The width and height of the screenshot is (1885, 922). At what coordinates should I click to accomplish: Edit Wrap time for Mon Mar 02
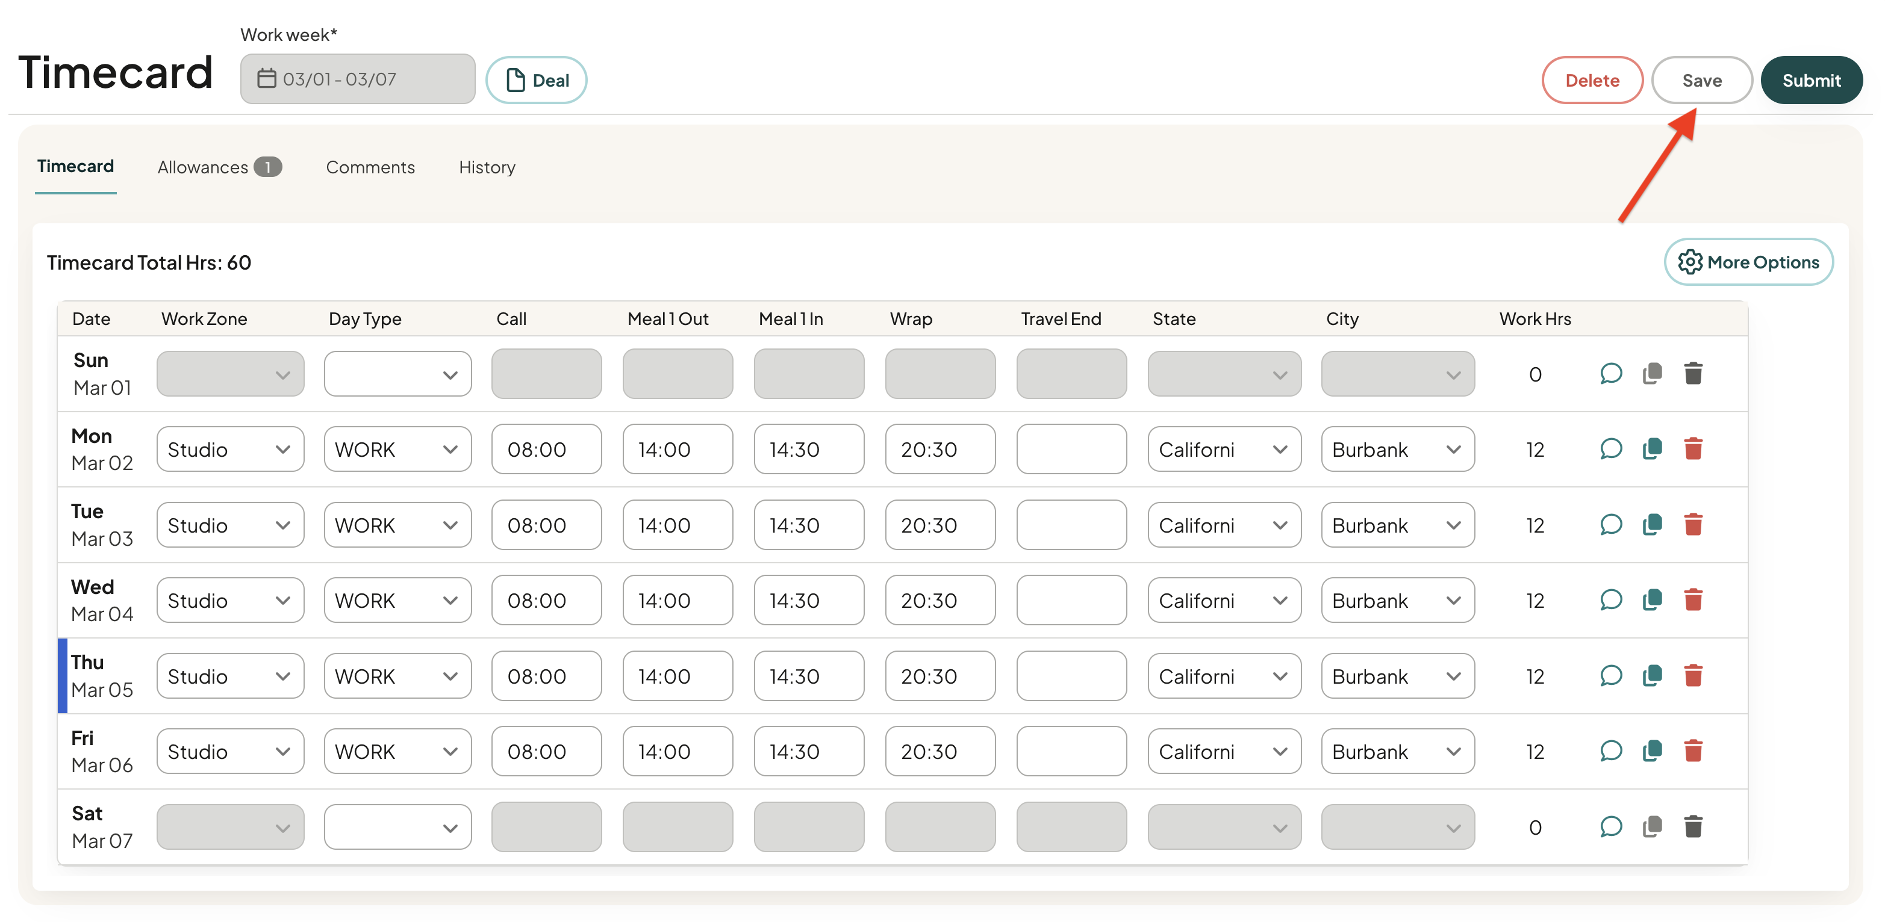point(939,449)
